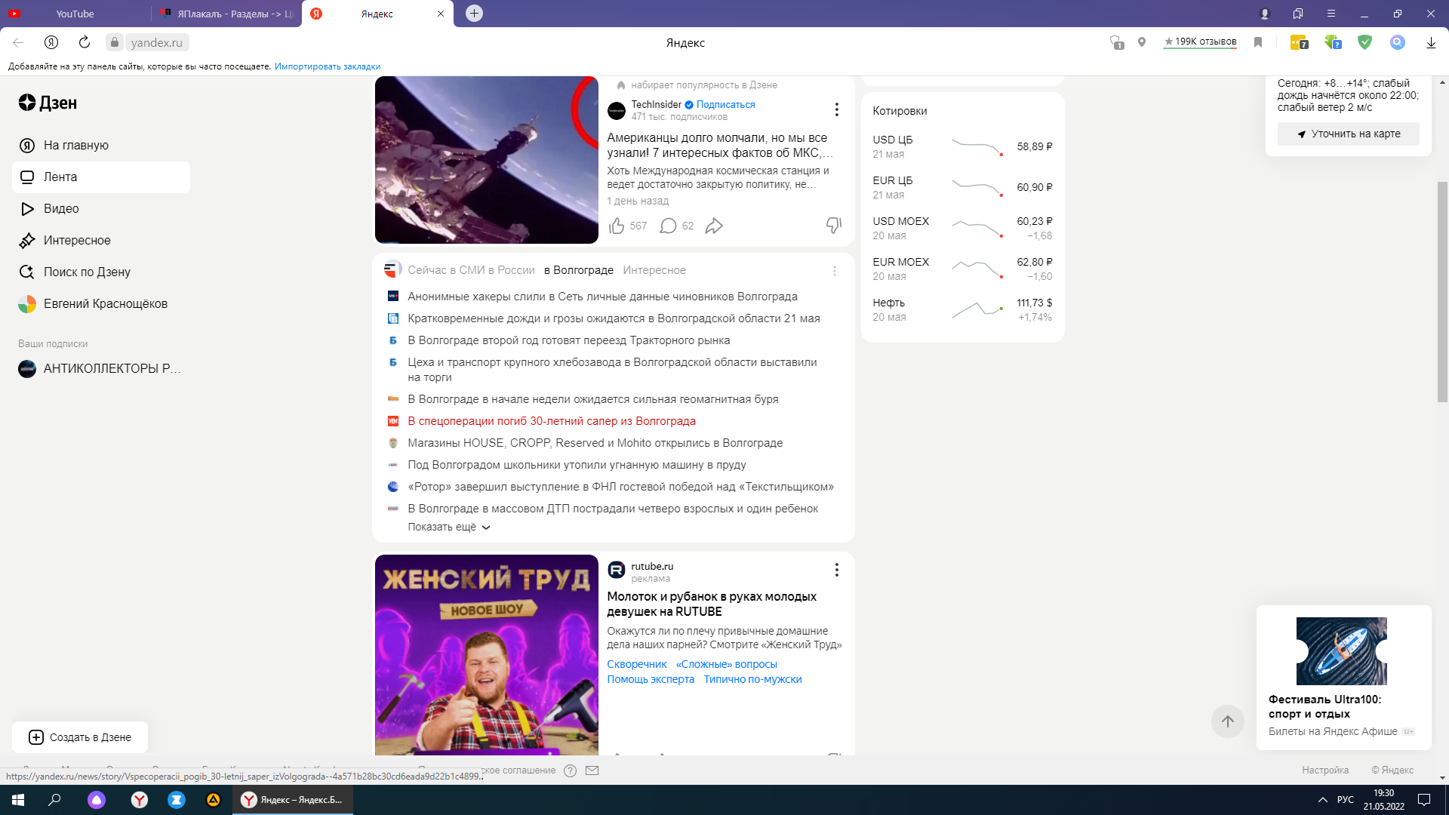Open a new browser tab
Screen dimensions: 1449x815
[x=474, y=14]
